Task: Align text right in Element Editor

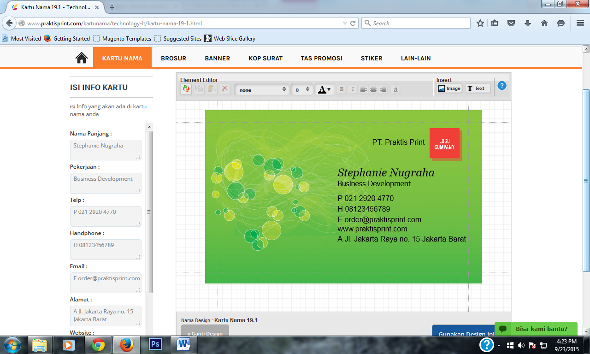Action: click(x=383, y=89)
